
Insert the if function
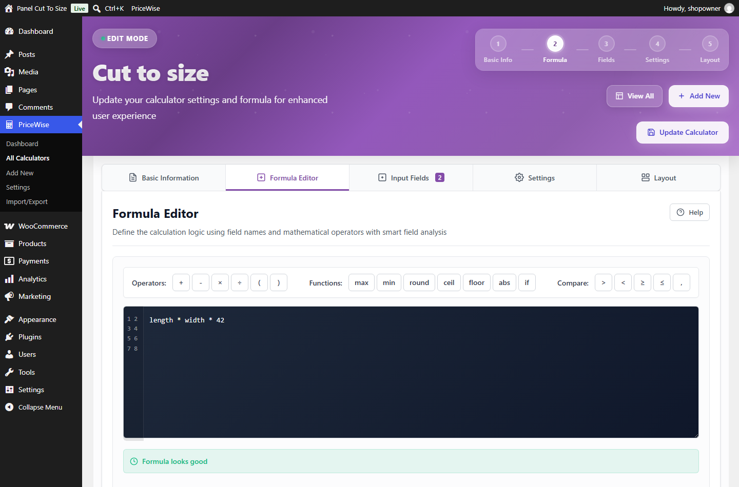(527, 282)
